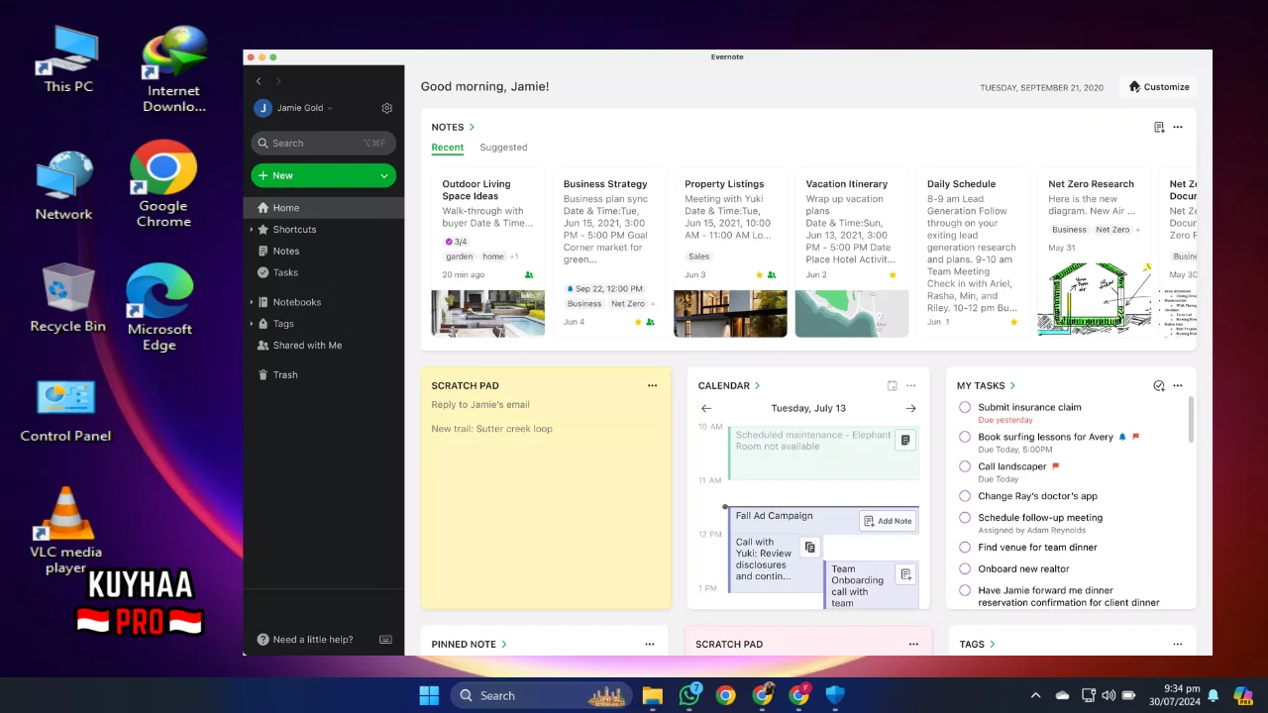Open the Property Listings note card

coord(730,253)
